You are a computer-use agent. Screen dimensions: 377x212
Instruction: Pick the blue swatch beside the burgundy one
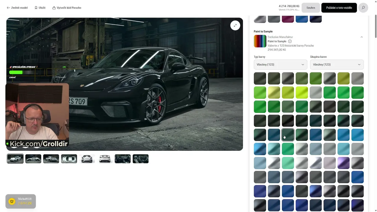pyautogui.click(x=302, y=19)
